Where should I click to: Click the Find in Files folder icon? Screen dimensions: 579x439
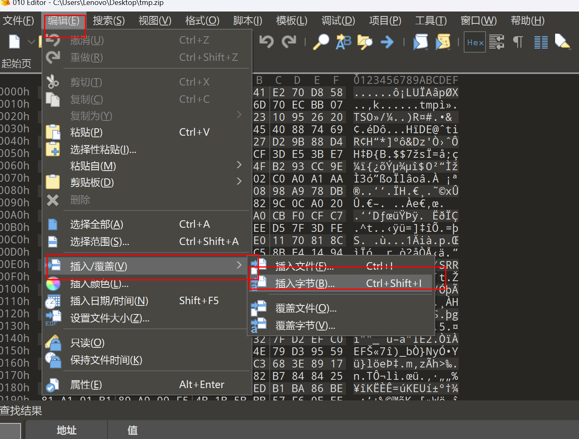click(365, 42)
